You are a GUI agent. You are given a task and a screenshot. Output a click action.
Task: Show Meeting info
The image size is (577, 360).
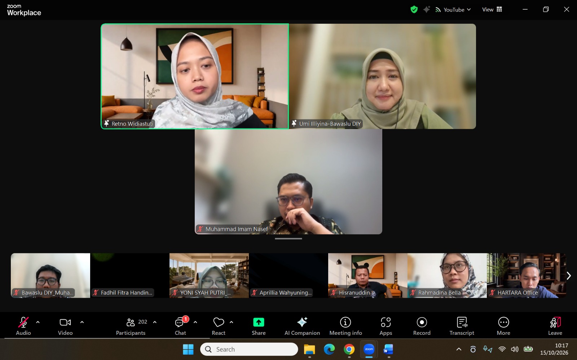pyautogui.click(x=345, y=326)
